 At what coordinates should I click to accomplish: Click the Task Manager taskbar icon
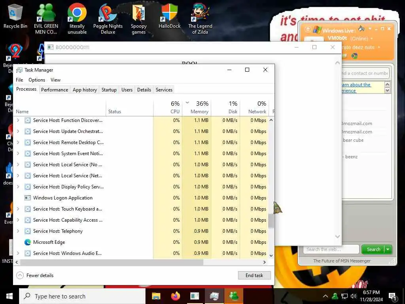click(214, 296)
